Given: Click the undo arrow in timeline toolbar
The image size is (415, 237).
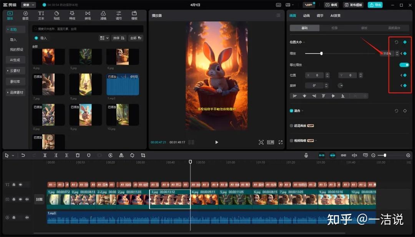Looking at the screenshot, I should 23,155.
